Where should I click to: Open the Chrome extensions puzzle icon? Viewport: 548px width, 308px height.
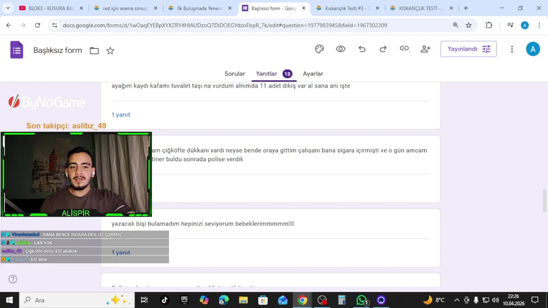point(489,25)
